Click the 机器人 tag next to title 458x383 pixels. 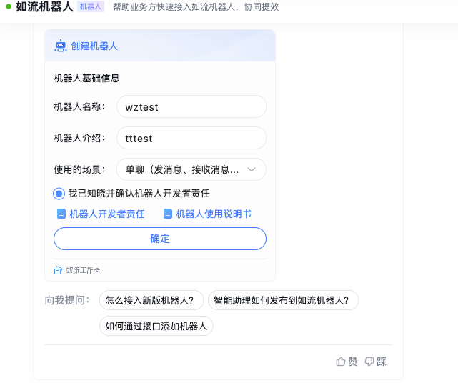coord(91,6)
